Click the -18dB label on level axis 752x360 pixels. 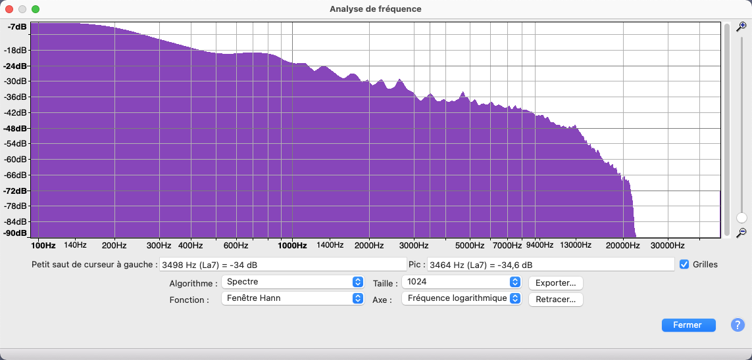(15, 51)
